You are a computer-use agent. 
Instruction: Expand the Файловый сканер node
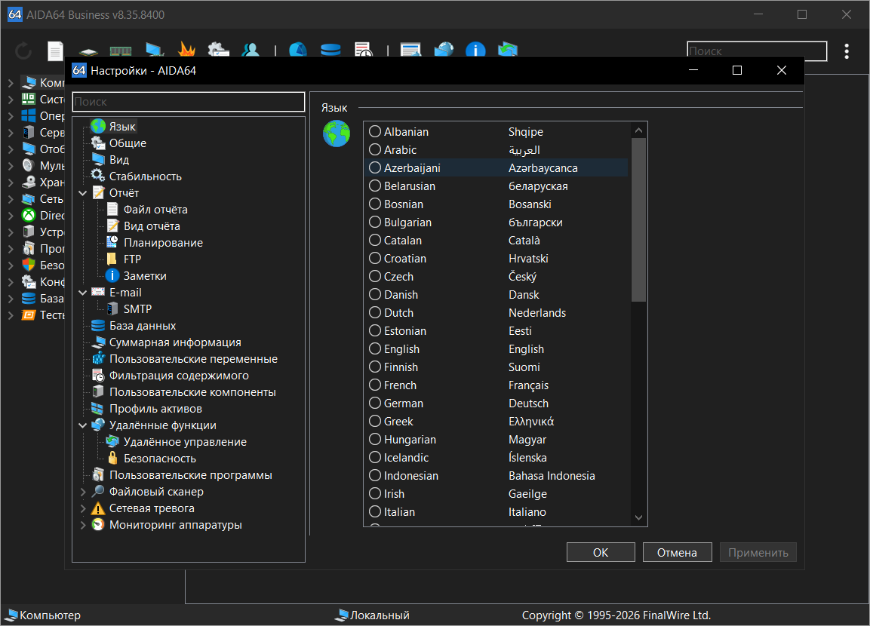point(83,492)
